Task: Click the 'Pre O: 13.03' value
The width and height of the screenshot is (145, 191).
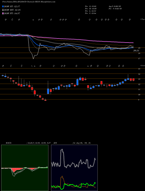Action: (x=90, y=6)
